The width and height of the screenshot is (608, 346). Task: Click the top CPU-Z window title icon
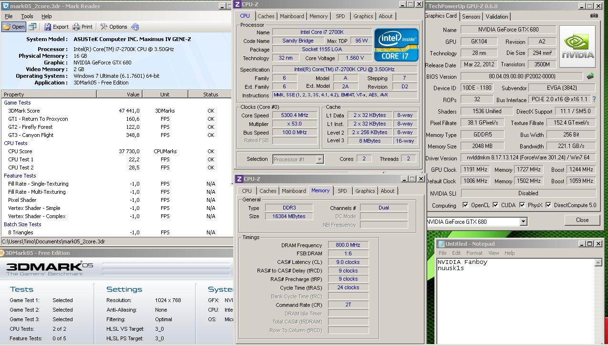click(238, 4)
